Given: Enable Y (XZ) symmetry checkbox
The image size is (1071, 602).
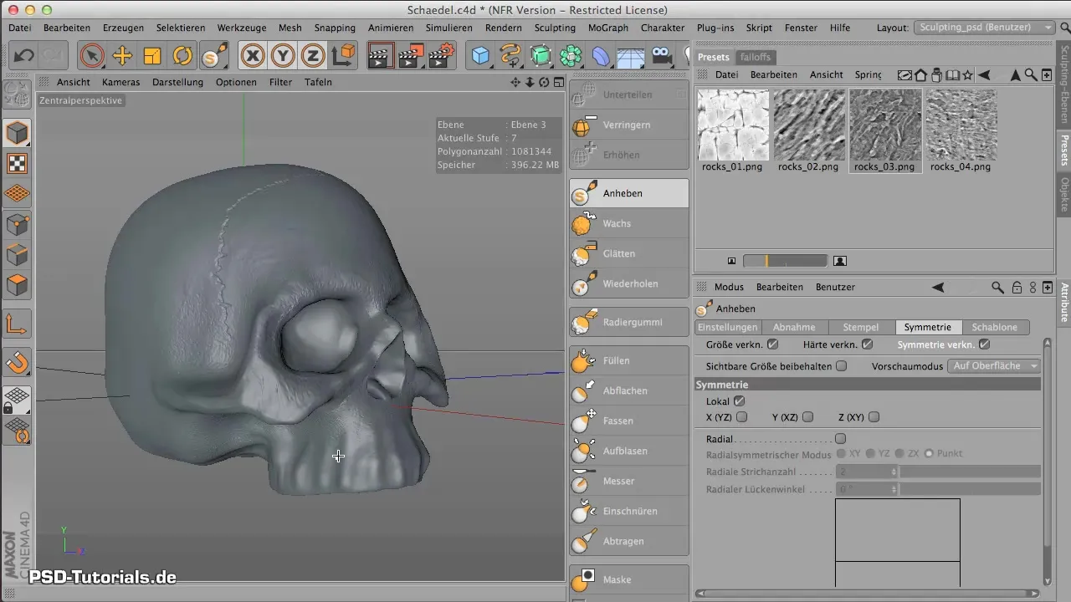Looking at the screenshot, I should [807, 416].
